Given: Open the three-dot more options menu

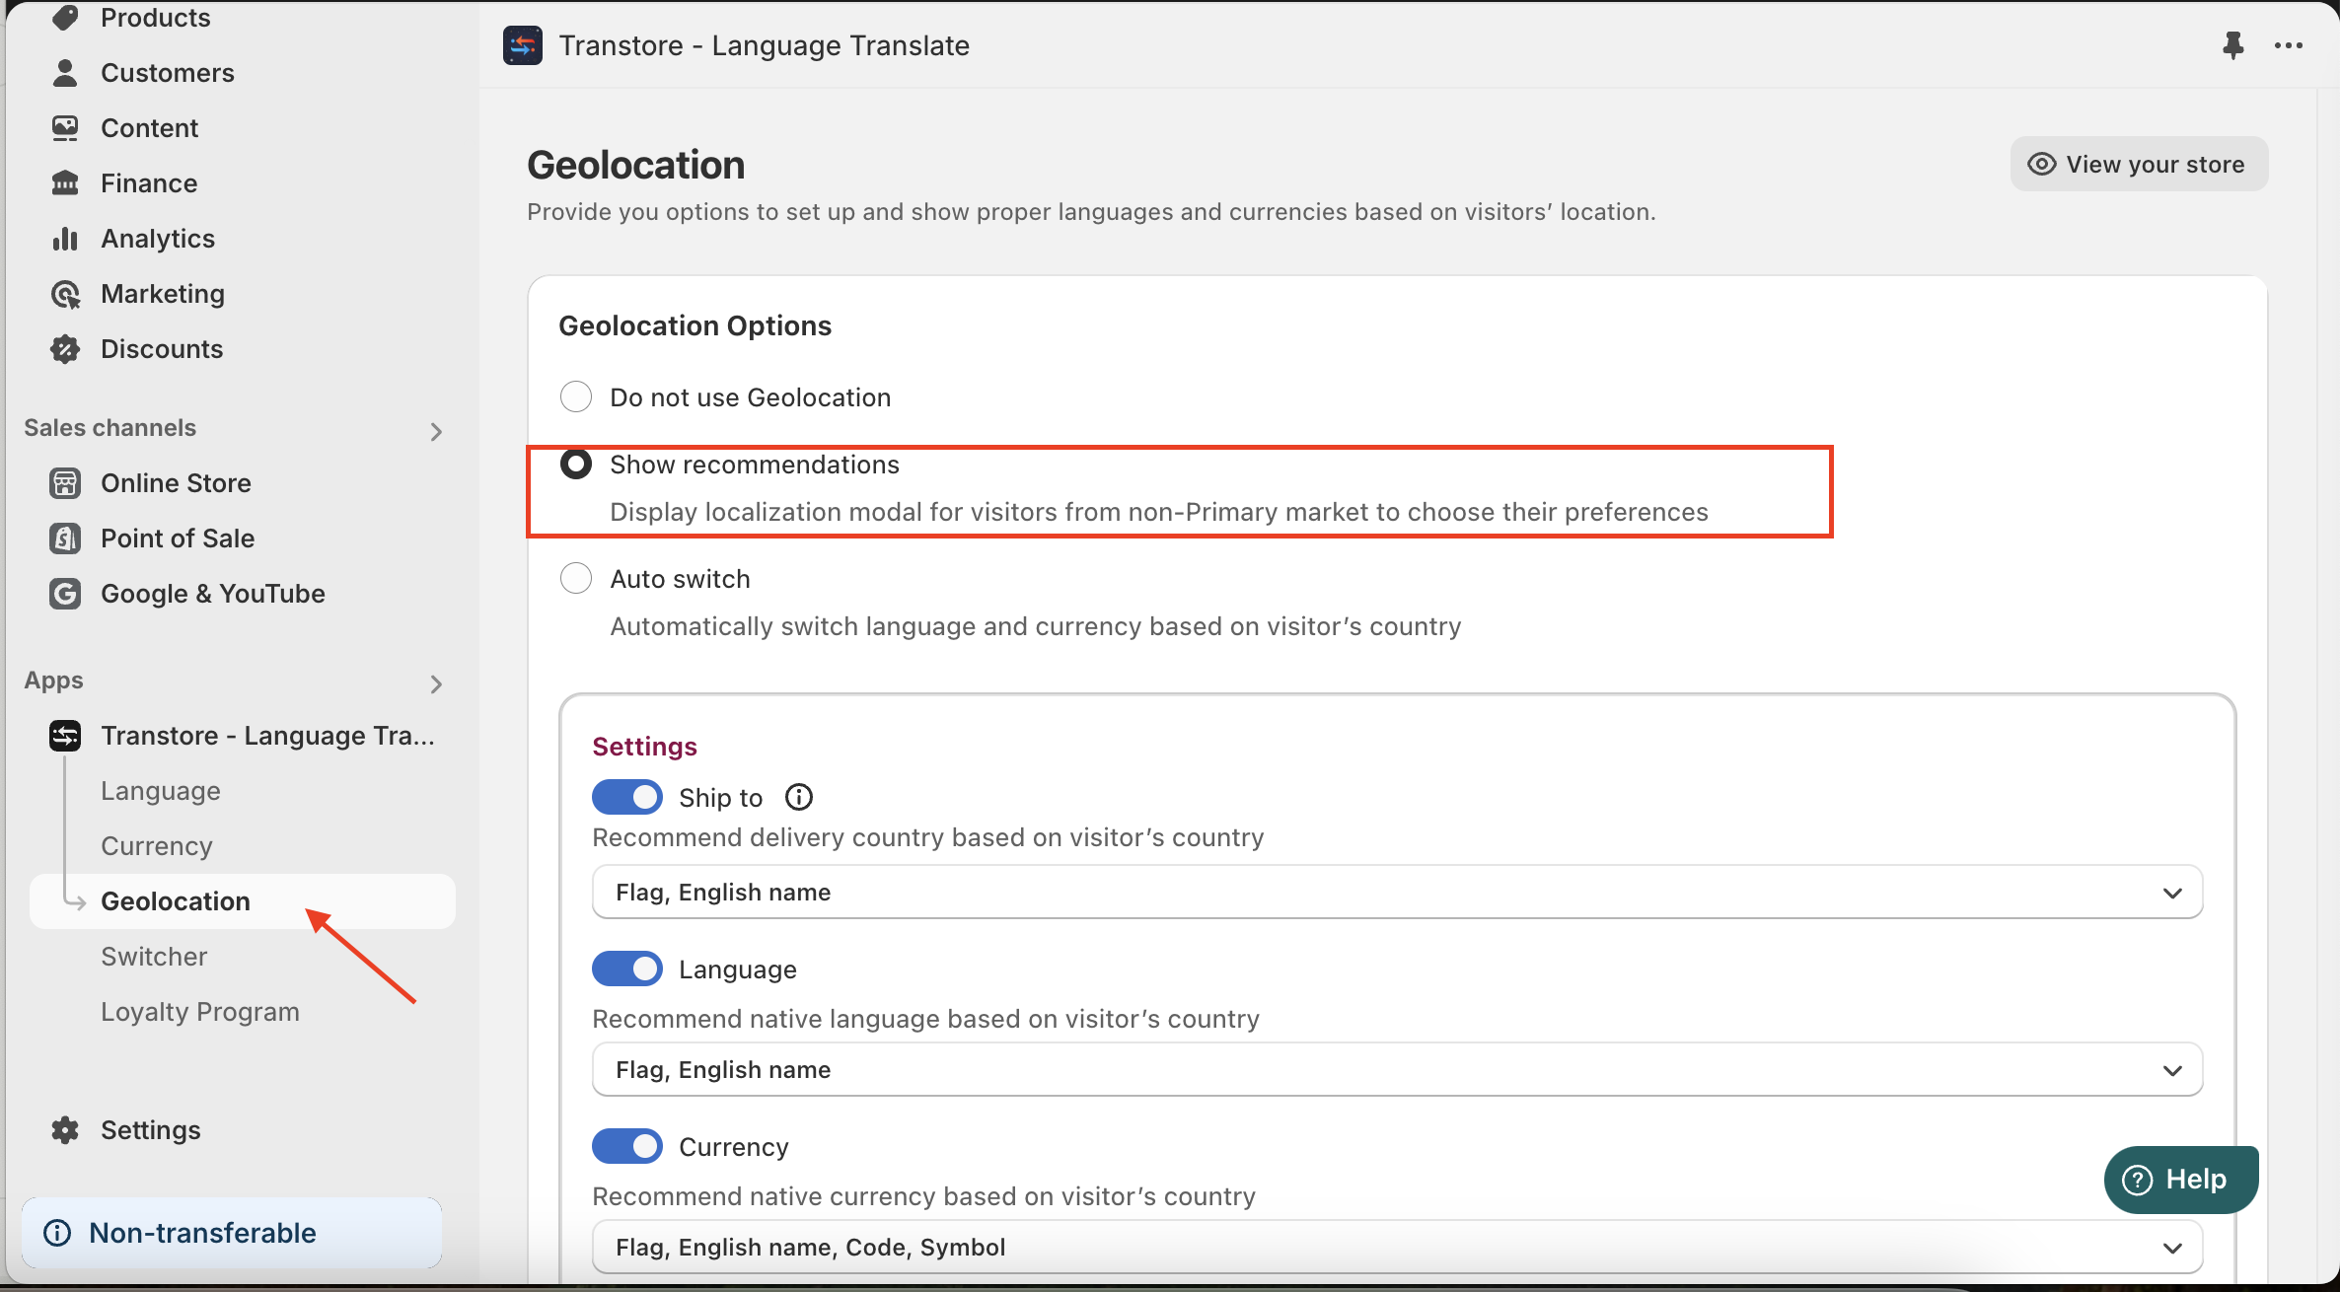Looking at the screenshot, I should click(2288, 45).
